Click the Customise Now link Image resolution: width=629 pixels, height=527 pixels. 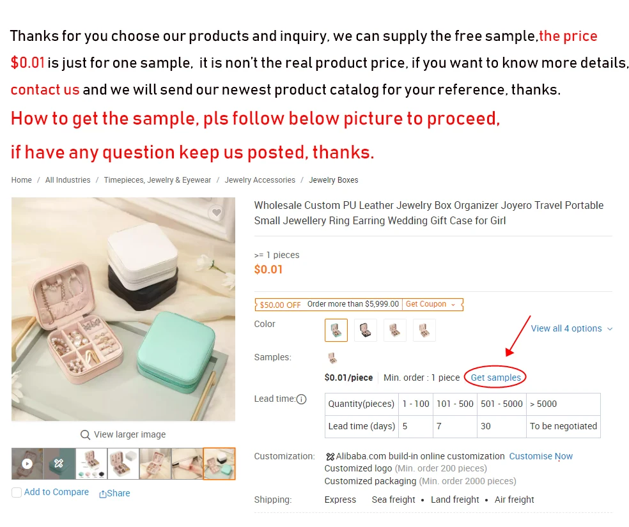coord(541,457)
